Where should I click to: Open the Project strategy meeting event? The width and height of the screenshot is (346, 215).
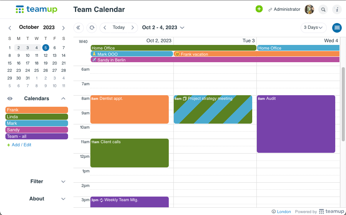point(213,109)
